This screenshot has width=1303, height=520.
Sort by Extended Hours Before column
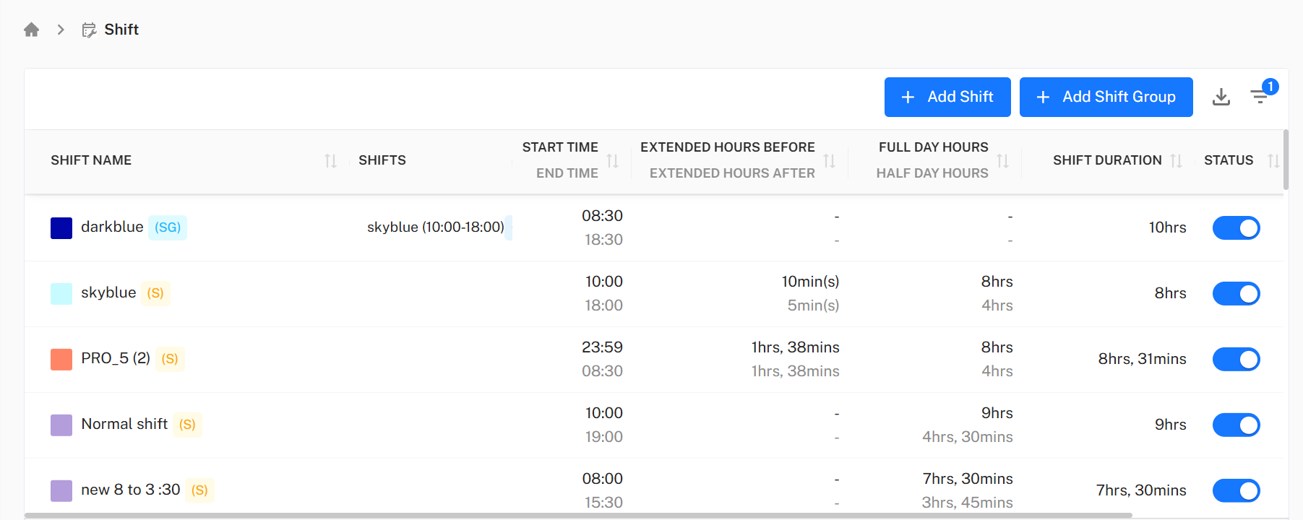[x=829, y=160]
